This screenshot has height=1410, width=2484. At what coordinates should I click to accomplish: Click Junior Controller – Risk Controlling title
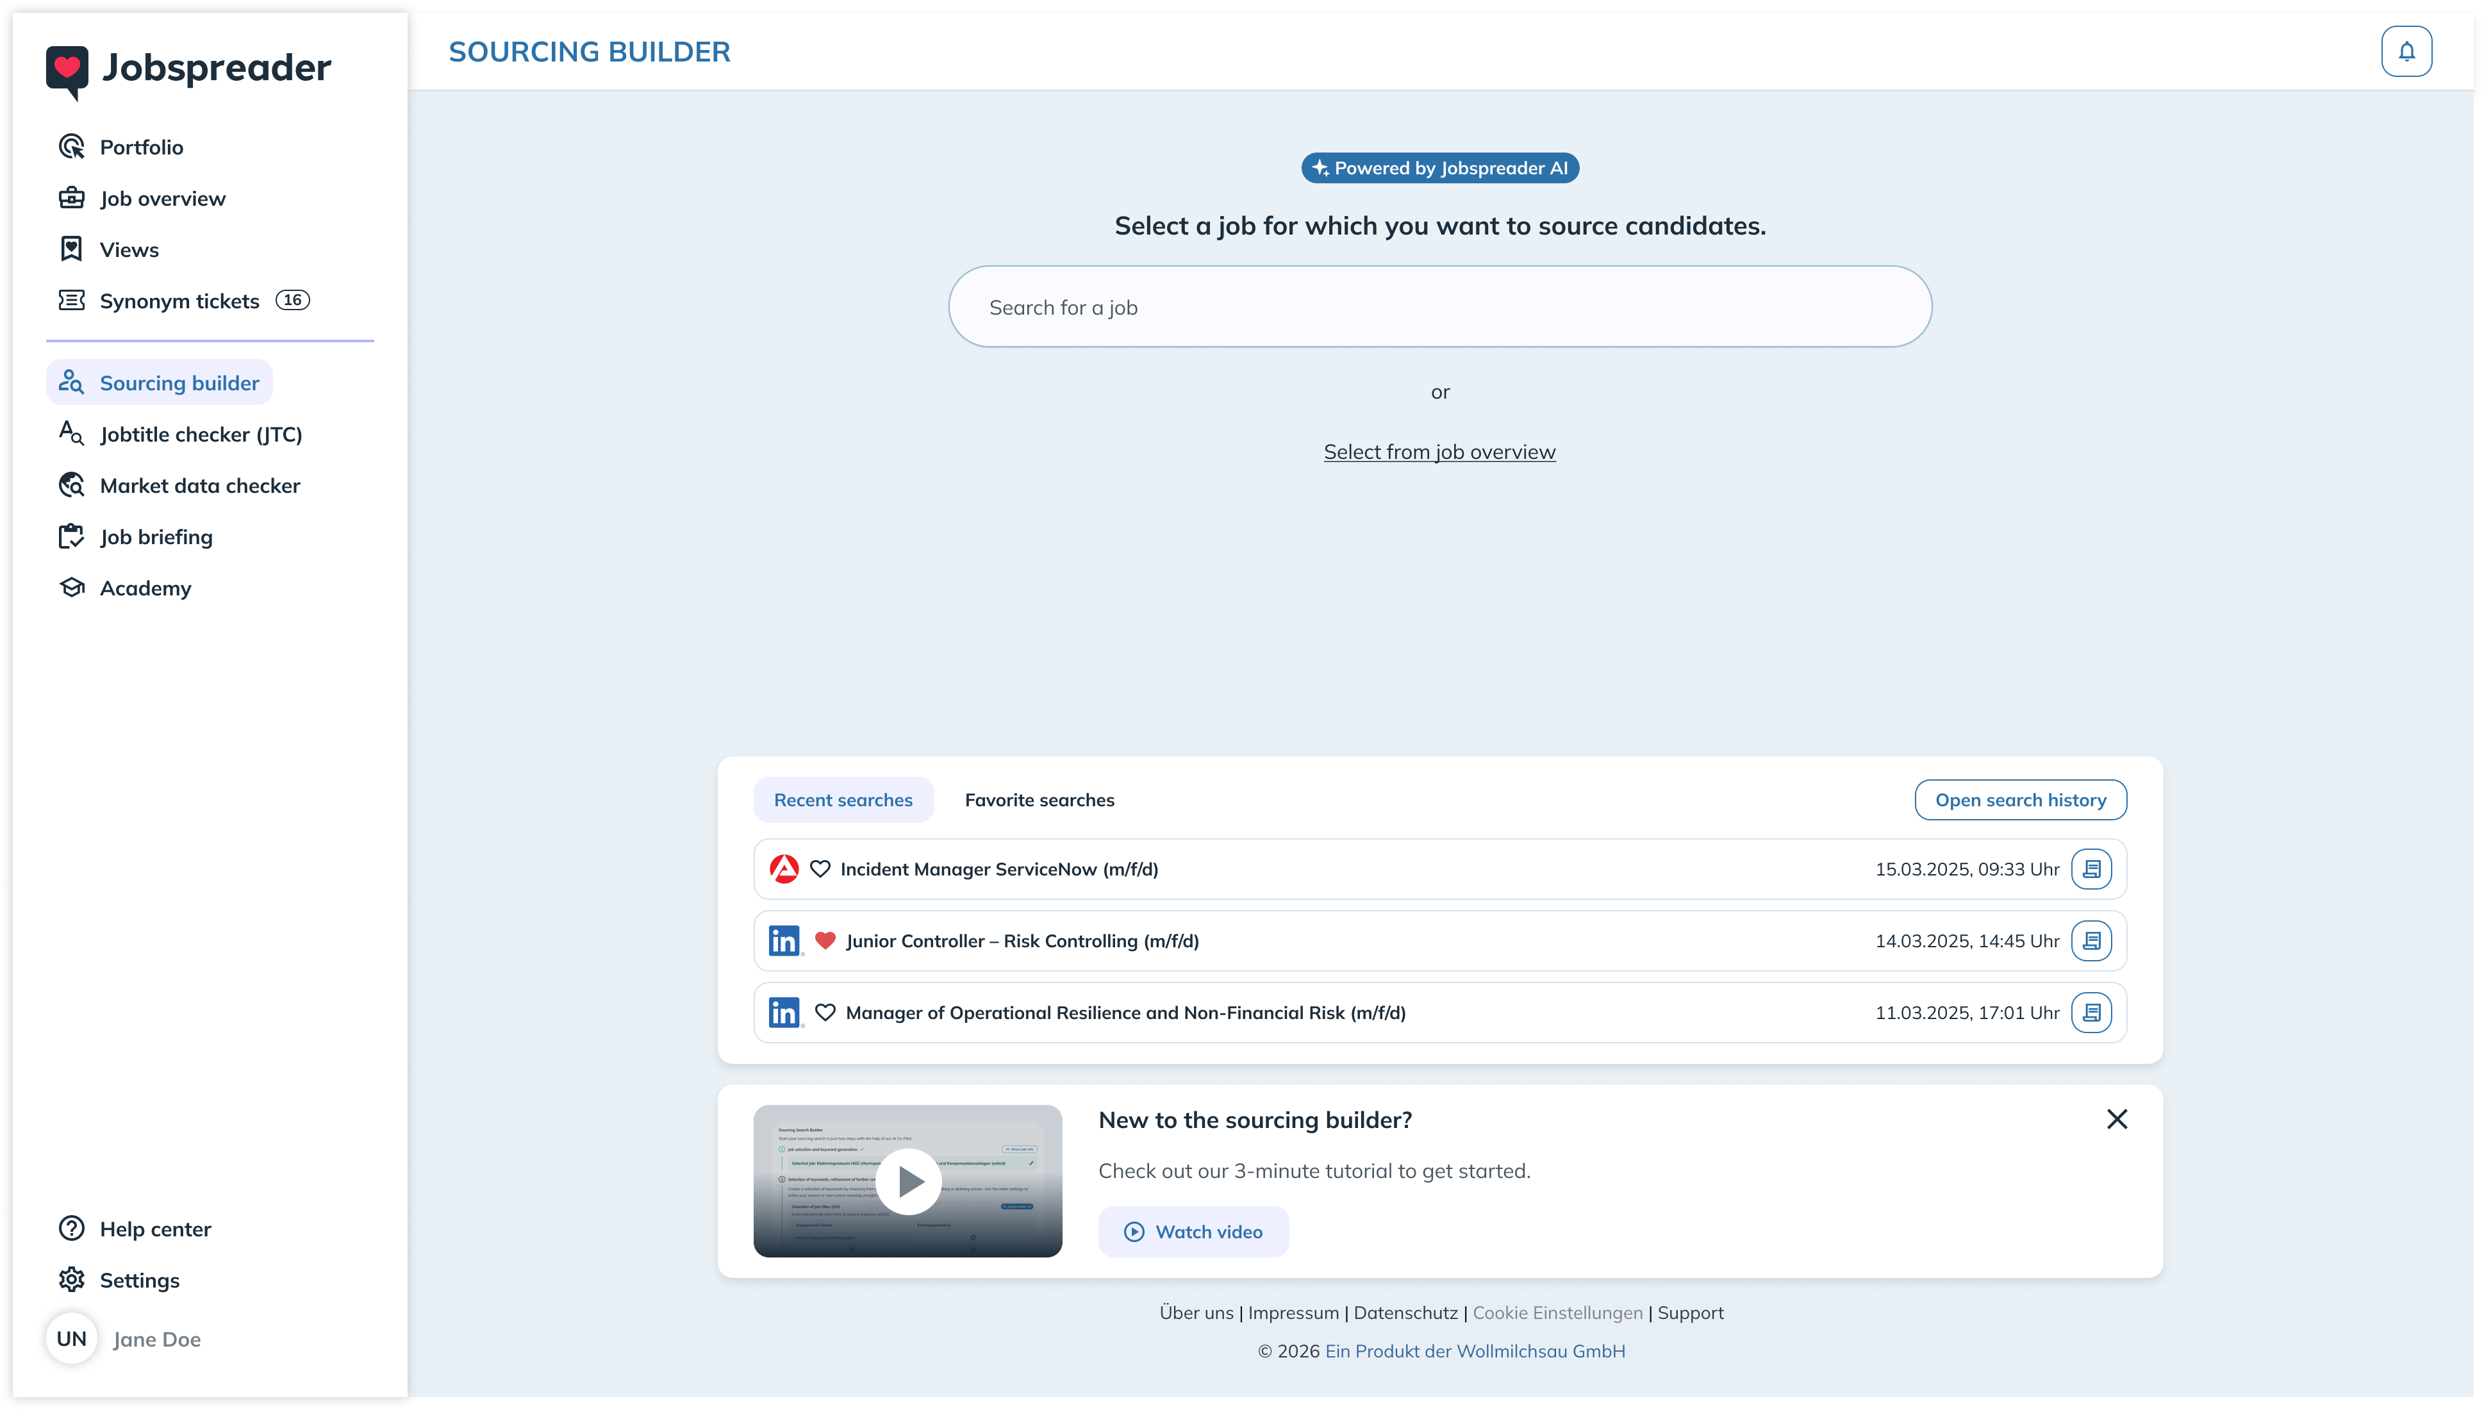click(1022, 941)
